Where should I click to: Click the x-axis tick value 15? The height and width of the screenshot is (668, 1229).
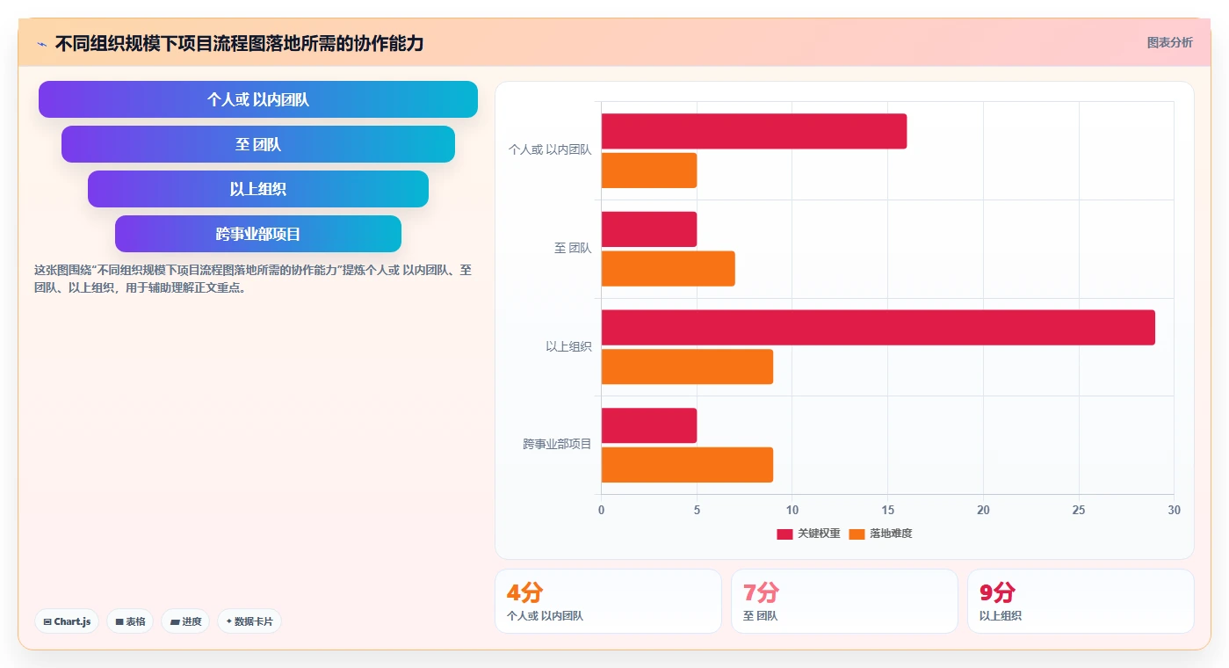(x=887, y=511)
